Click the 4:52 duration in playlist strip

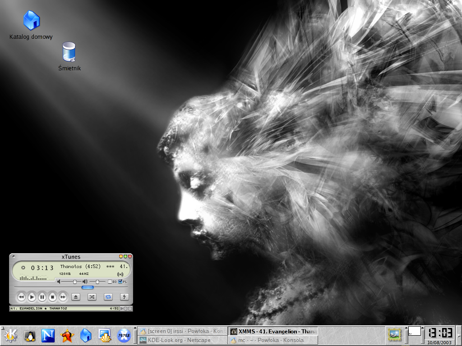coord(114,309)
